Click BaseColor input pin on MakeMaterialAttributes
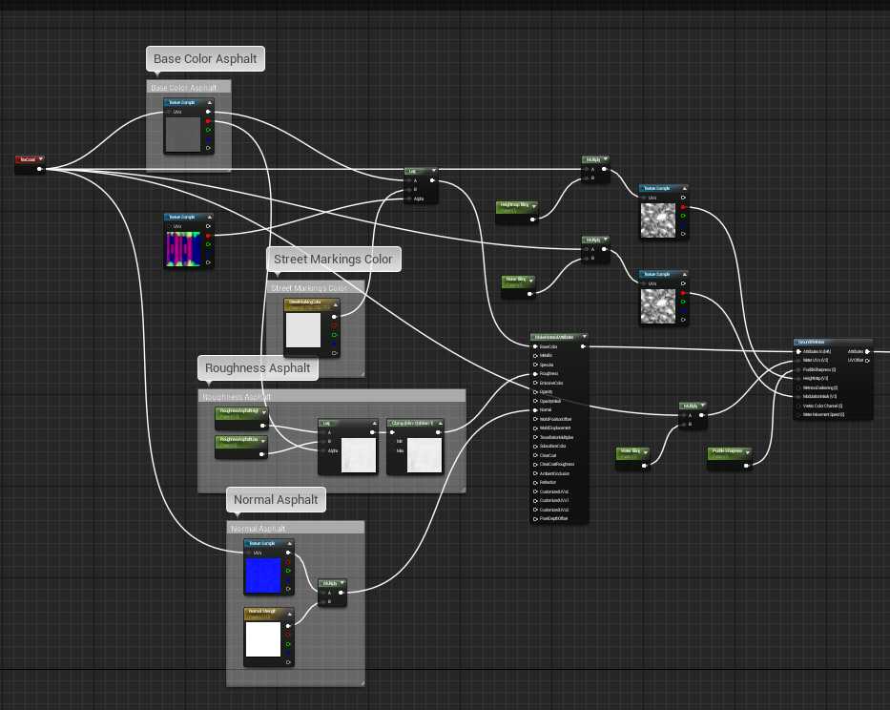 point(535,346)
